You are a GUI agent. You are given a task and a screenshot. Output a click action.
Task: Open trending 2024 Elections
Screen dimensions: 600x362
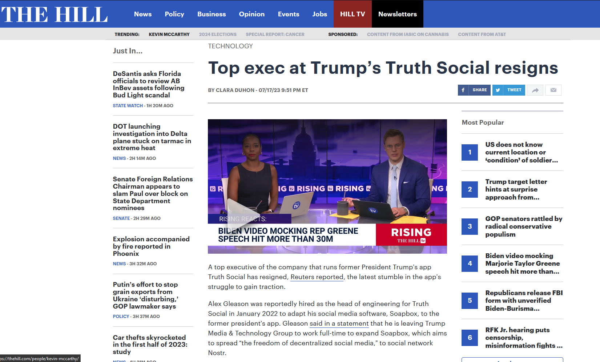(x=218, y=35)
